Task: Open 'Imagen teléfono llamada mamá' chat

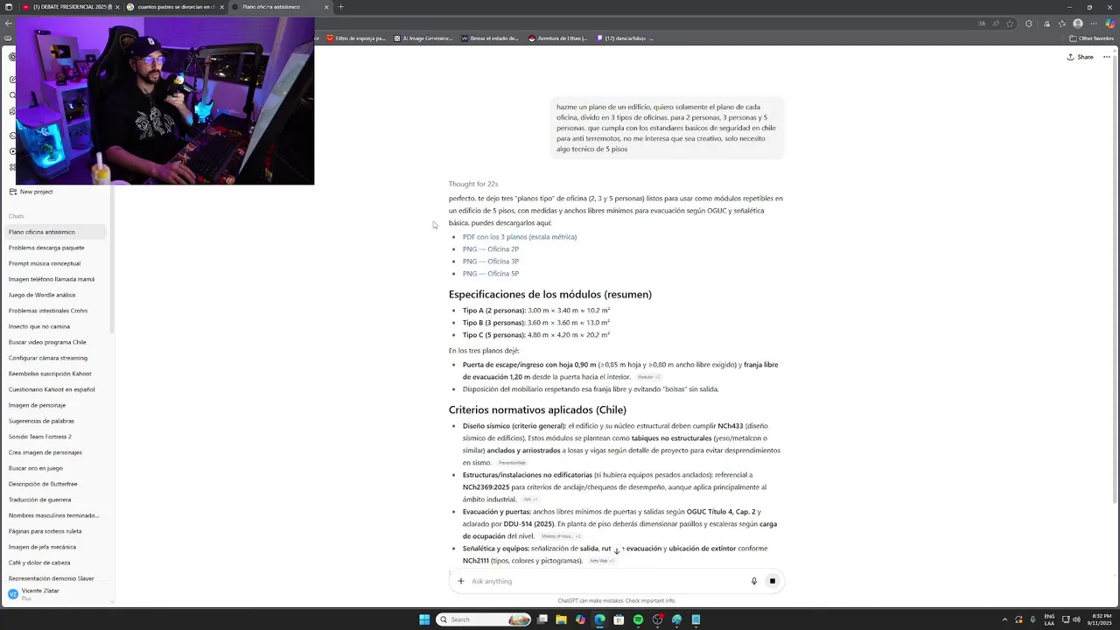Action: pyautogui.click(x=55, y=279)
